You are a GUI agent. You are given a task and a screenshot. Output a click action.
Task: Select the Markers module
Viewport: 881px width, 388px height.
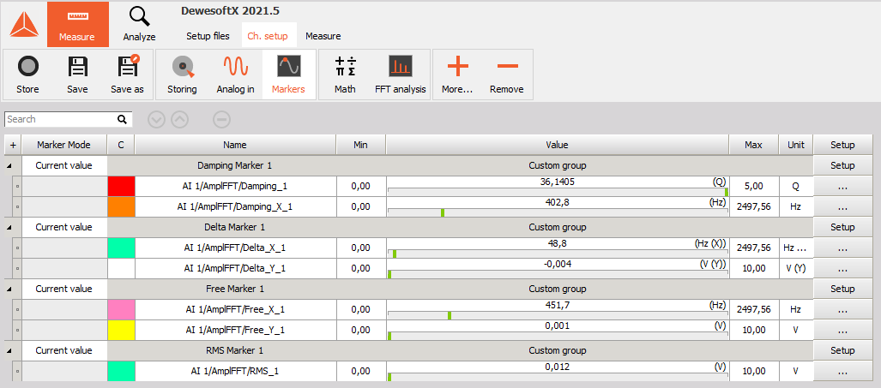tap(288, 74)
